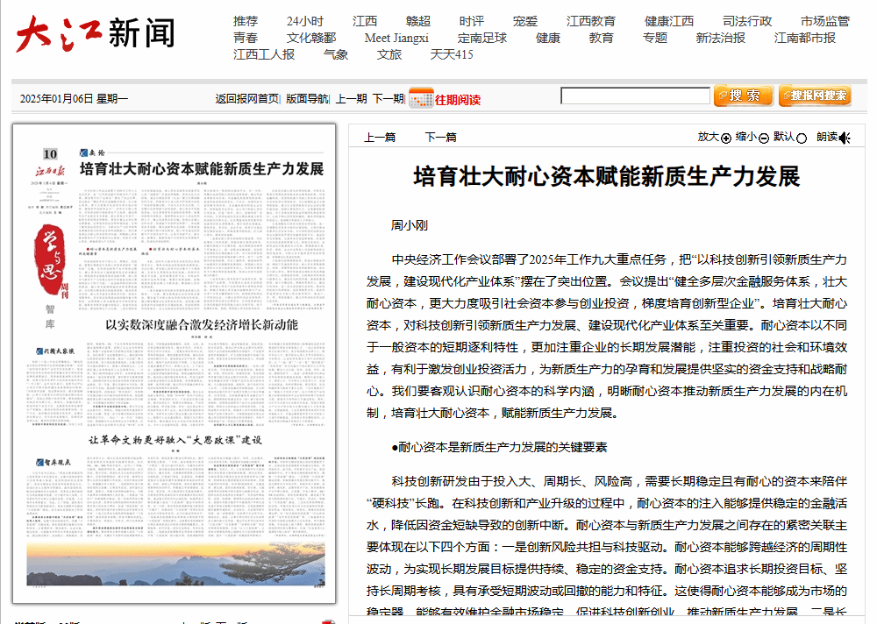Click the search text input box
The image size is (877, 624).
coord(635,96)
